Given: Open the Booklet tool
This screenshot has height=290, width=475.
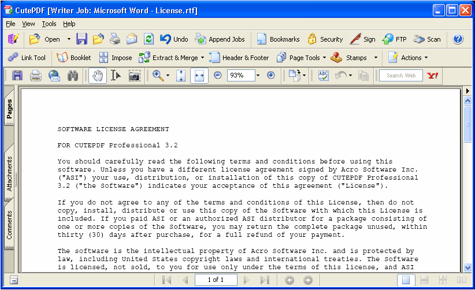Looking at the screenshot, I should pyautogui.click(x=73, y=58).
